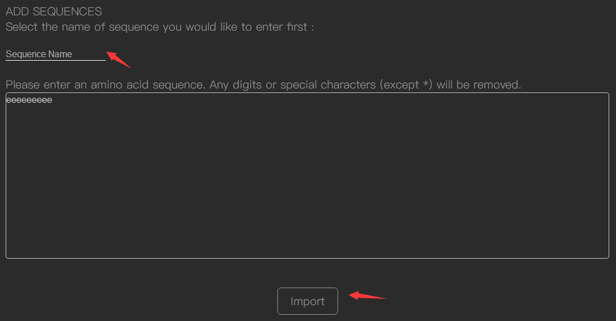Click the 'Select the name of sequence' instruction line
The height and width of the screenshot is (321, 616).
click(x=160, y=27)
